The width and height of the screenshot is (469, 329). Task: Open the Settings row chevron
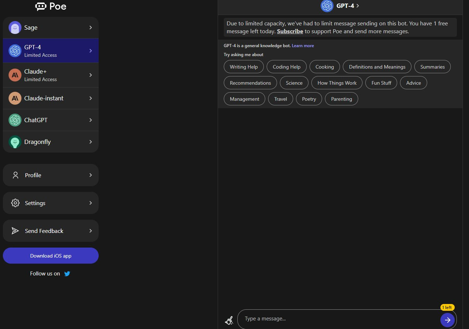tap(91, 203)
